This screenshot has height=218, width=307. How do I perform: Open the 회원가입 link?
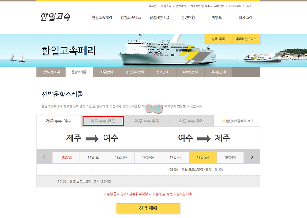click(166, 6)
